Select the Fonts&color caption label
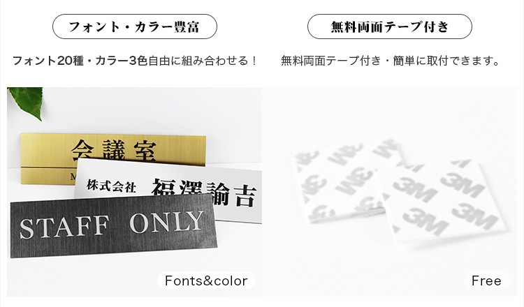524x307 pixels. (x=206, y=280)
